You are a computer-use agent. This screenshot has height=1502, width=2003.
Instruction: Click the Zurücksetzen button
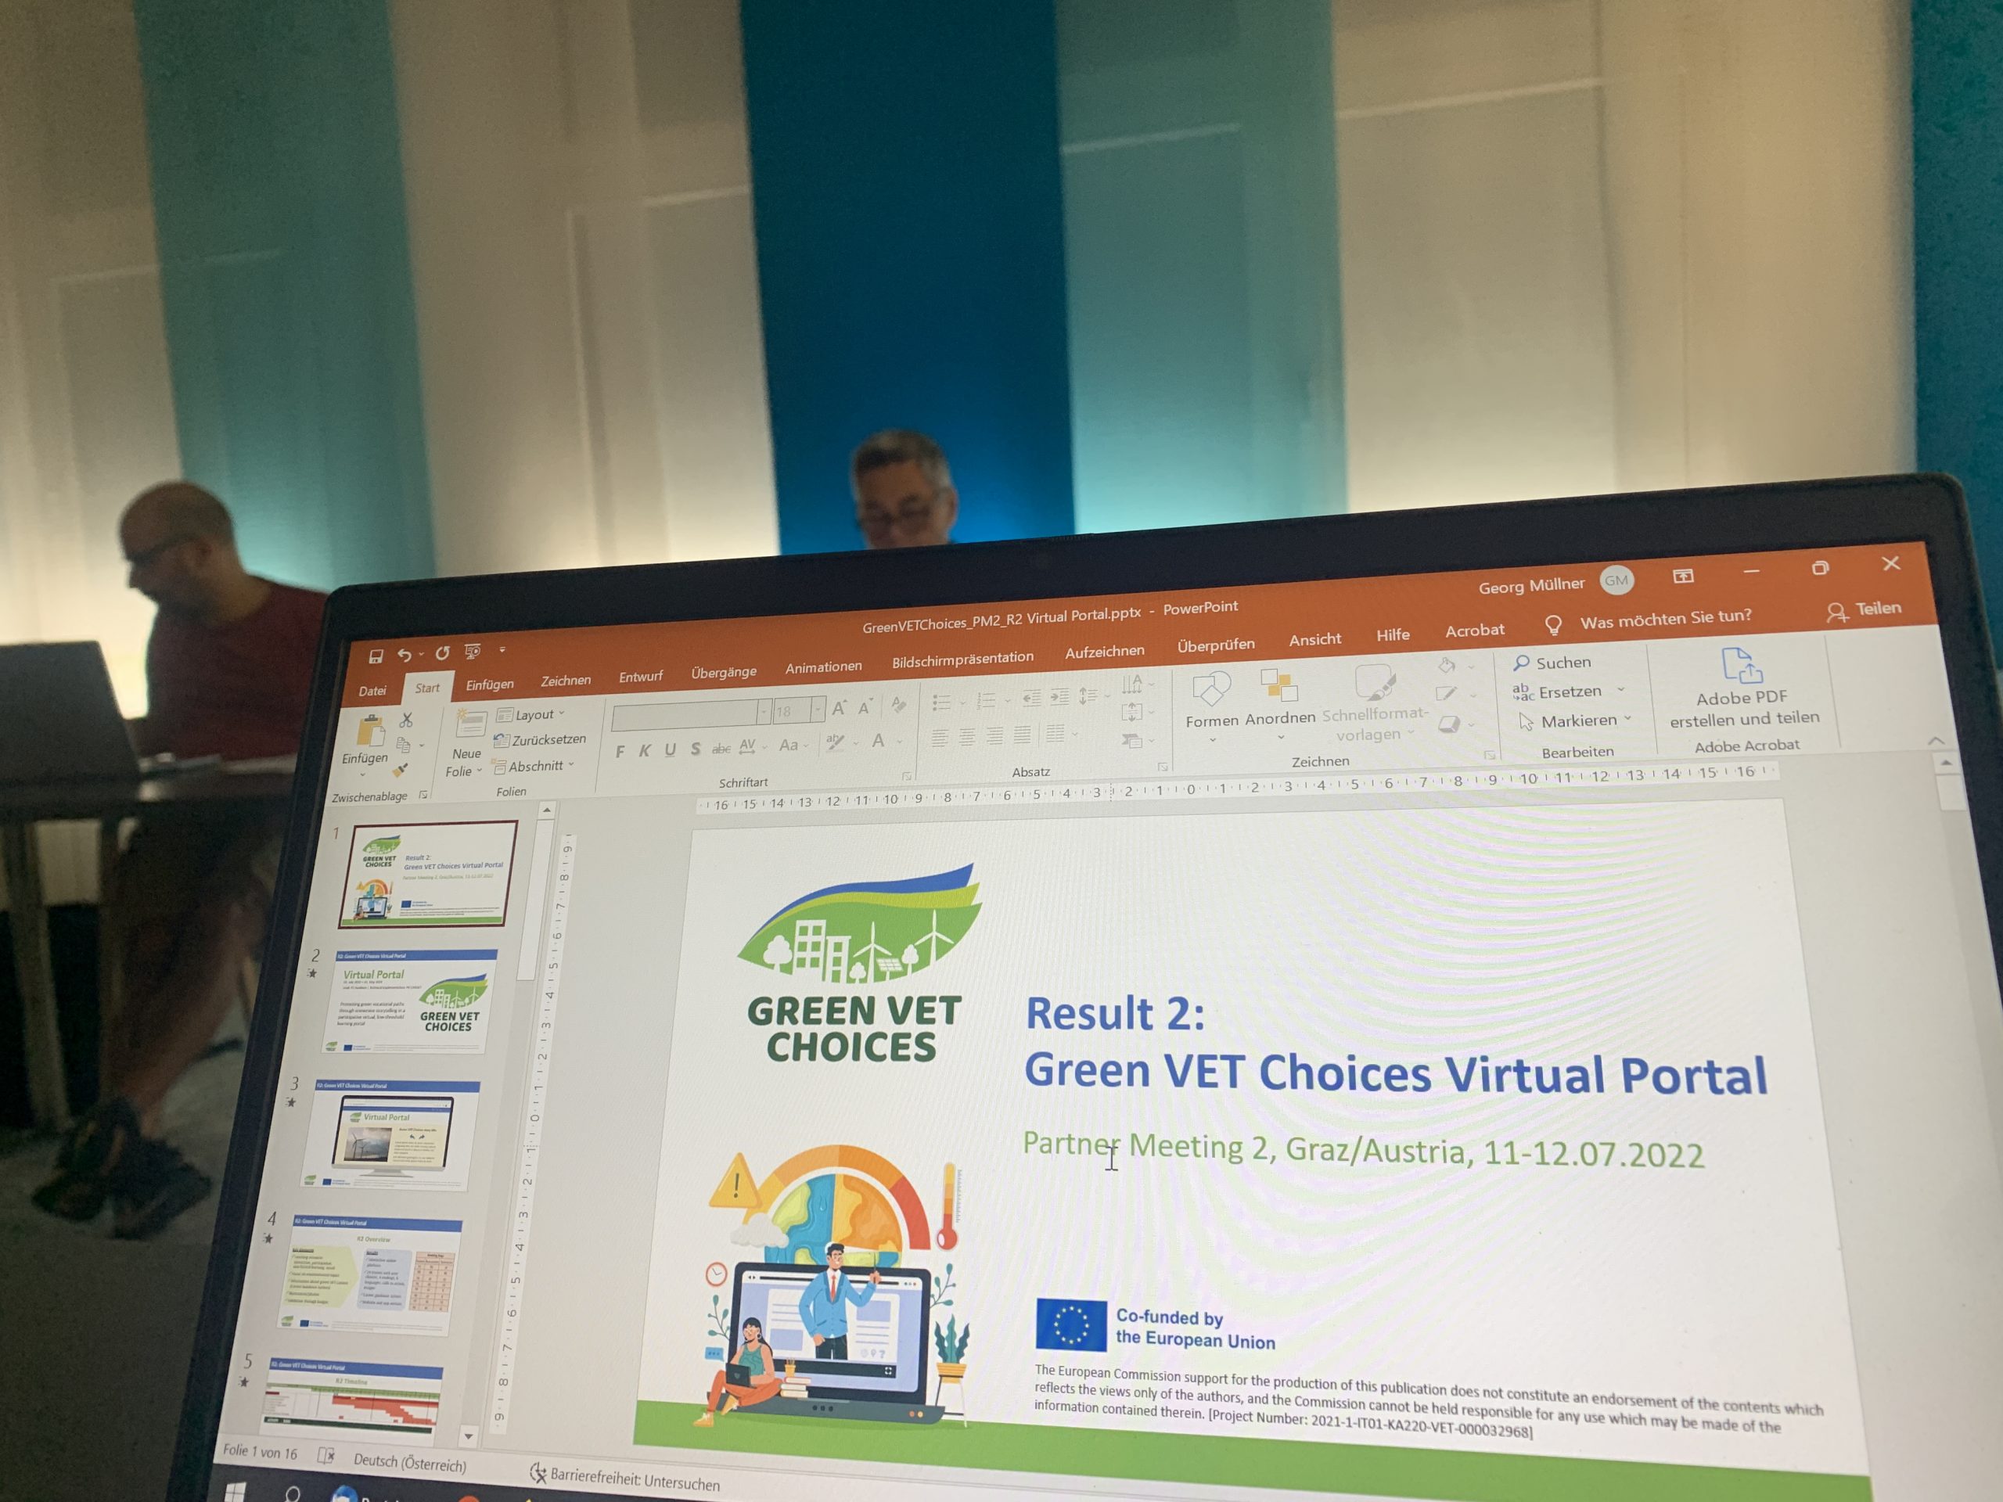click(x=541, y=741)
